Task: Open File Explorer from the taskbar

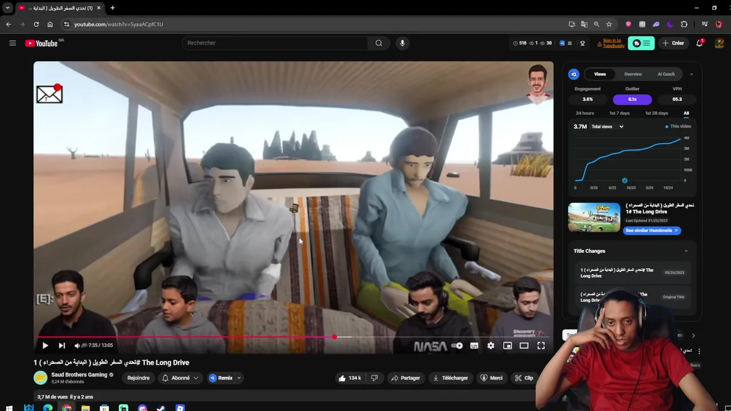Action: point(86,408)
